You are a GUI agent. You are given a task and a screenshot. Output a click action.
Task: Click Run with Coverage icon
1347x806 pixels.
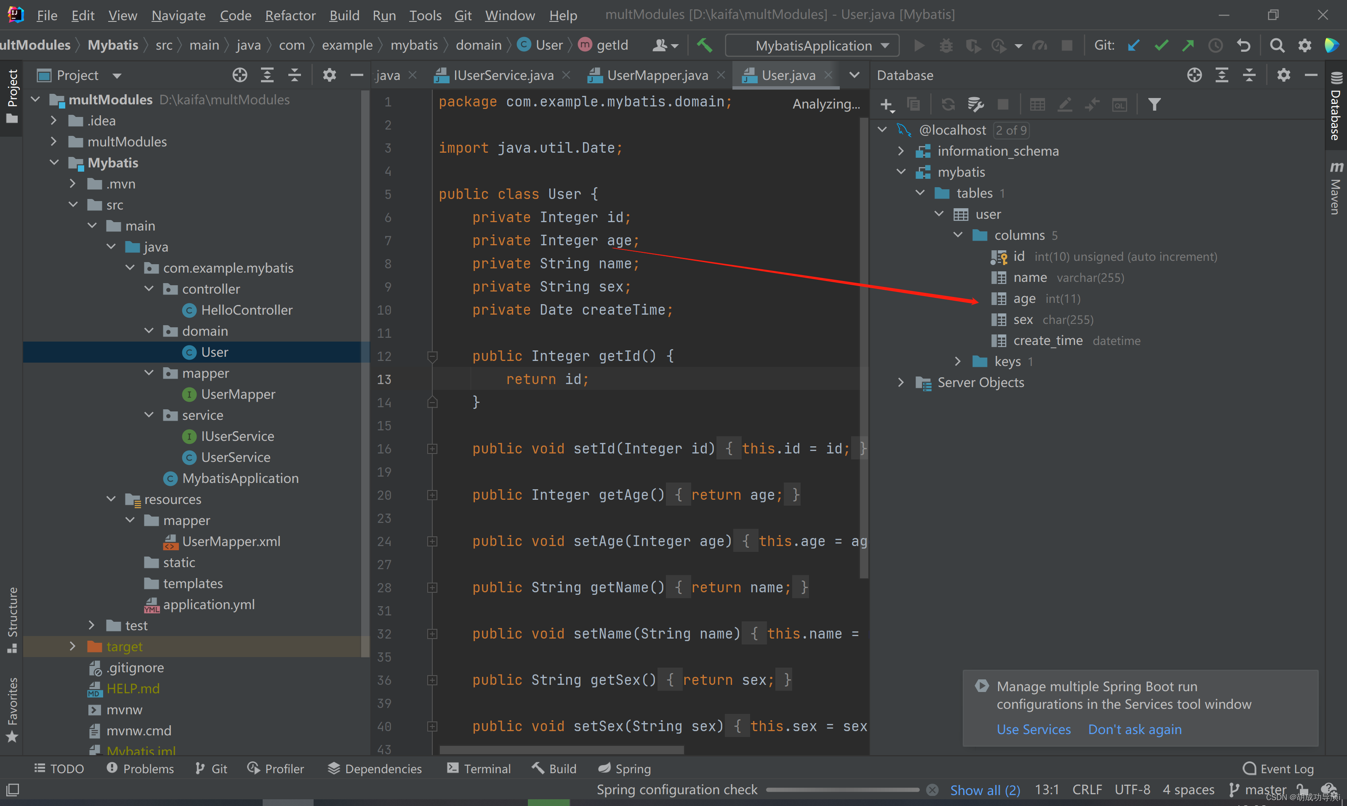(973, 45)
